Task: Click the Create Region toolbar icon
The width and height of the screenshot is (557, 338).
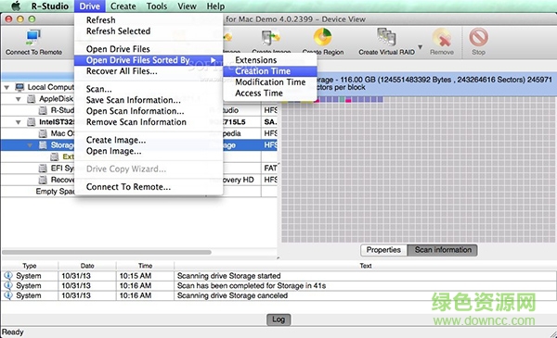Action: 322,37
